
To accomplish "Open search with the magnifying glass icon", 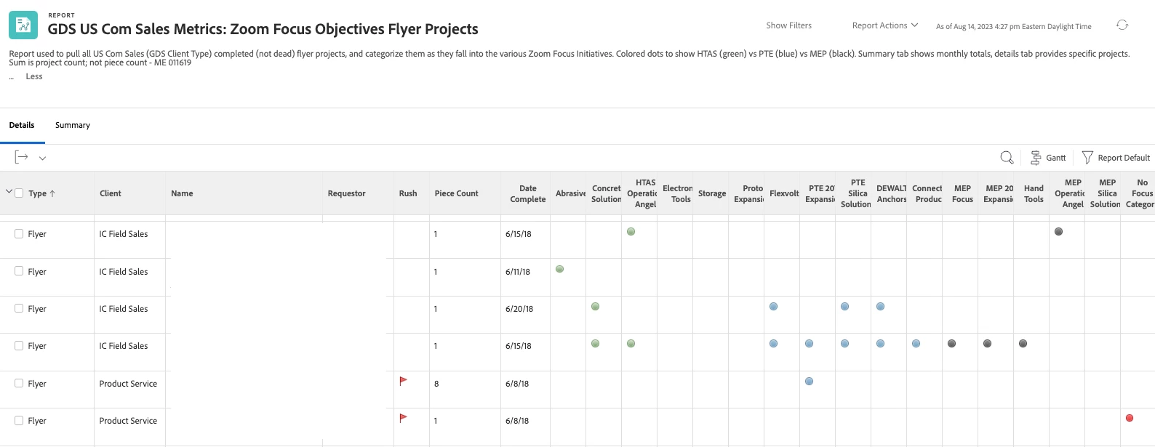I will coord(1007,158).
